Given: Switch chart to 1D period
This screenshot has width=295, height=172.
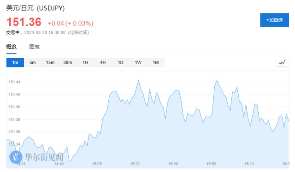Looking at the screenshot, I should tap(121, 62).
